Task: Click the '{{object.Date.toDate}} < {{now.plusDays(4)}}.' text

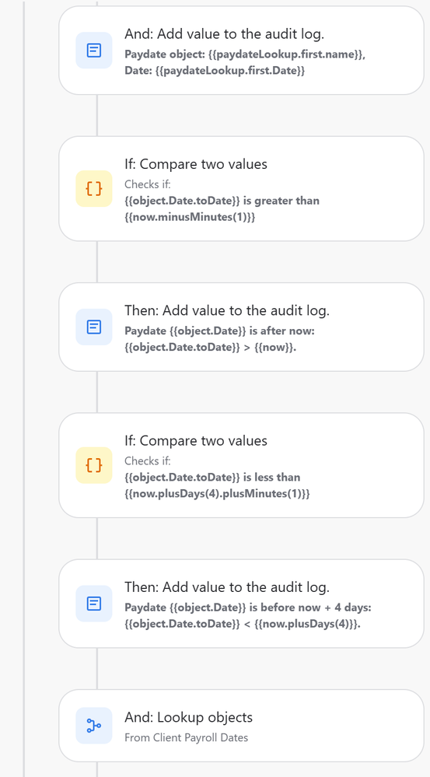Action: [243, 624]
